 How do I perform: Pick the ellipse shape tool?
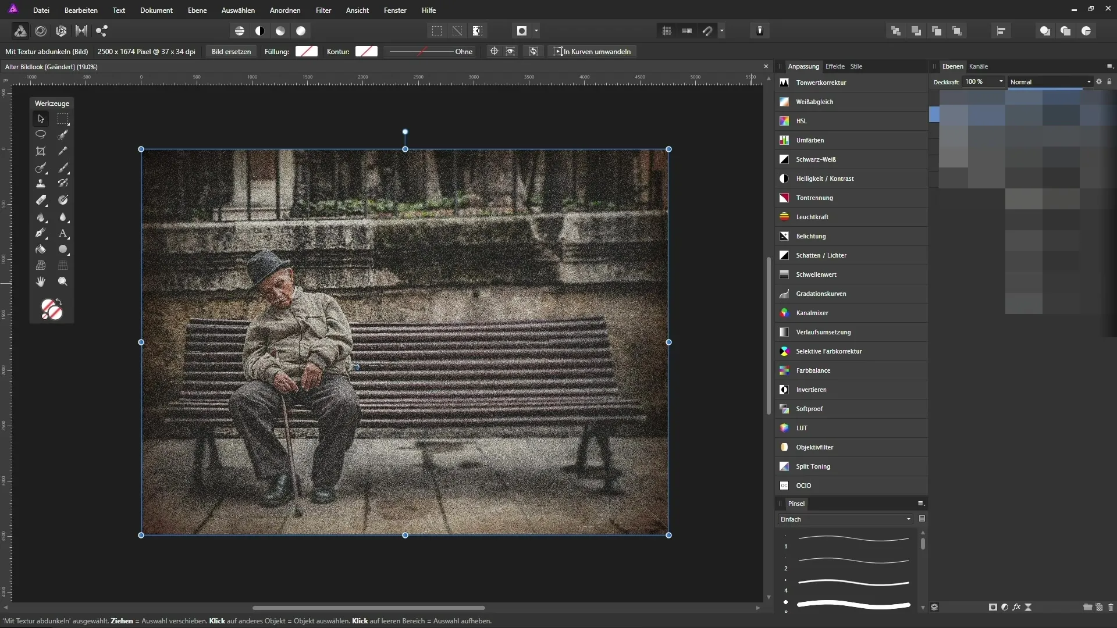(63, 249)
